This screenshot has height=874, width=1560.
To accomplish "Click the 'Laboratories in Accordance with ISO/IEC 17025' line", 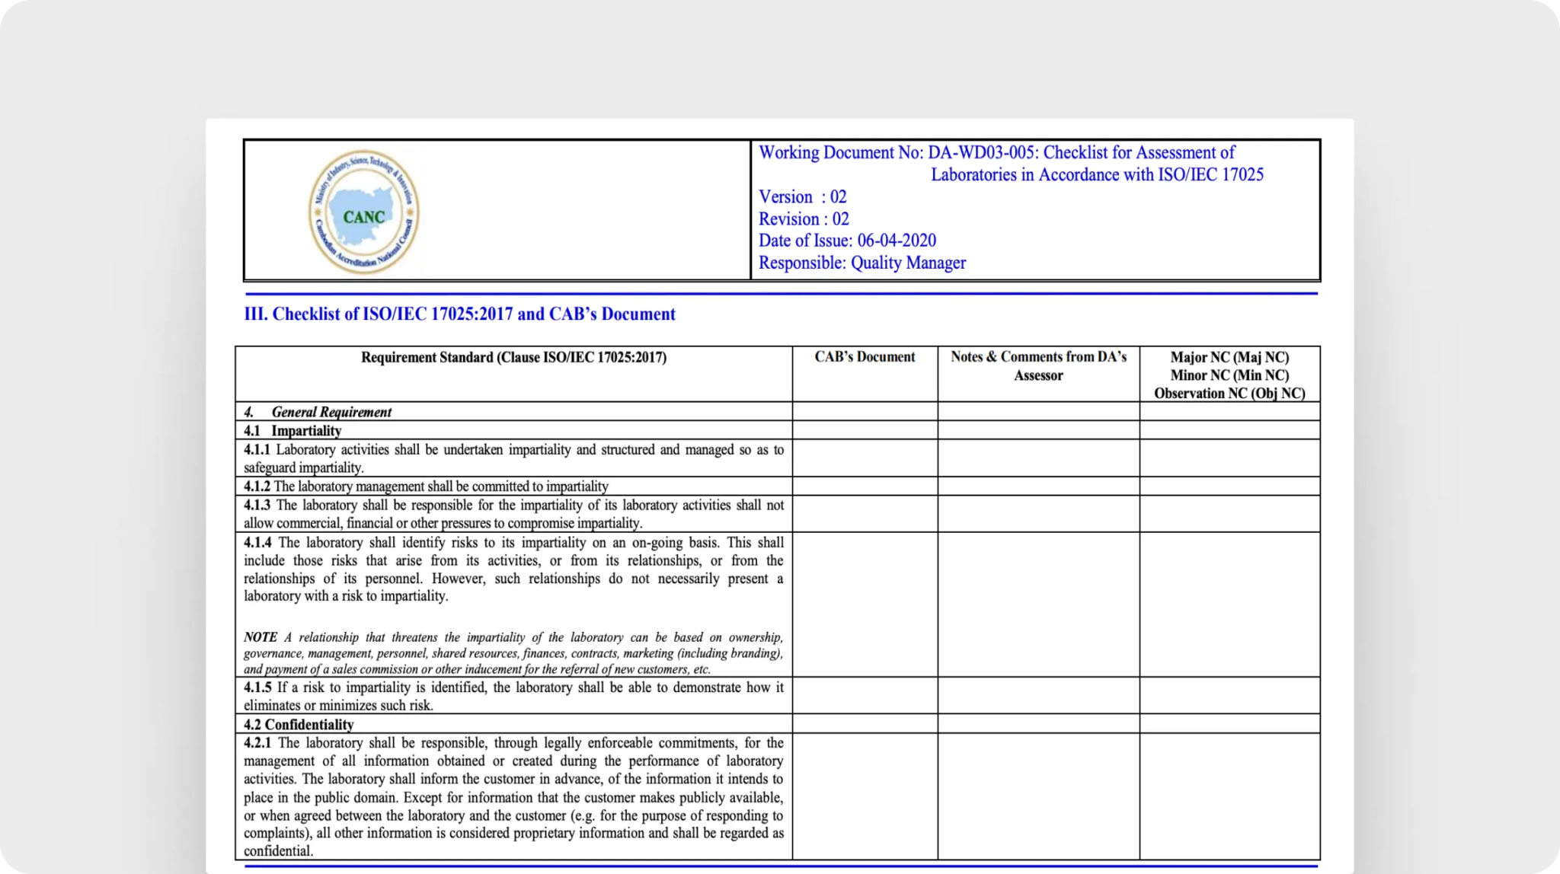I will [1097, 174].
